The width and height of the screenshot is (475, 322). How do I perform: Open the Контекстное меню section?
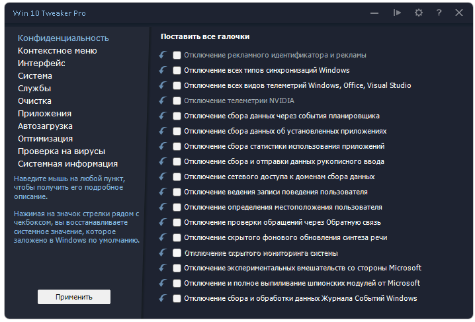click(x=58, y=51)
